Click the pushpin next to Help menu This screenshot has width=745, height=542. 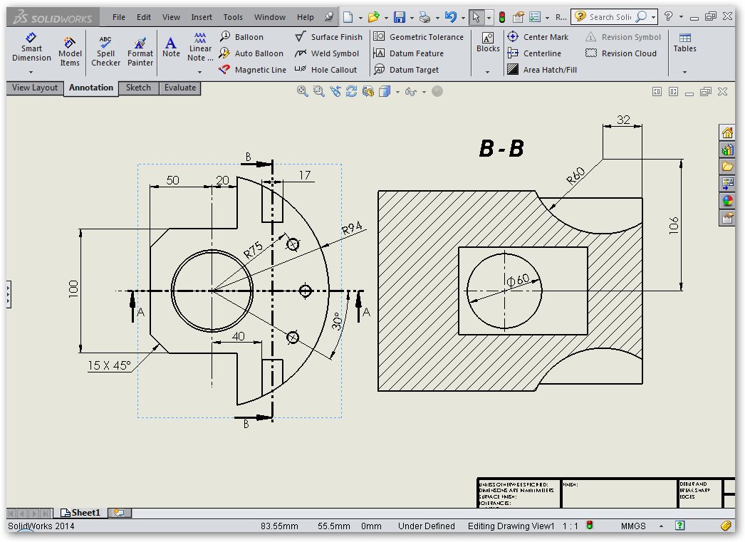point(329,17)
